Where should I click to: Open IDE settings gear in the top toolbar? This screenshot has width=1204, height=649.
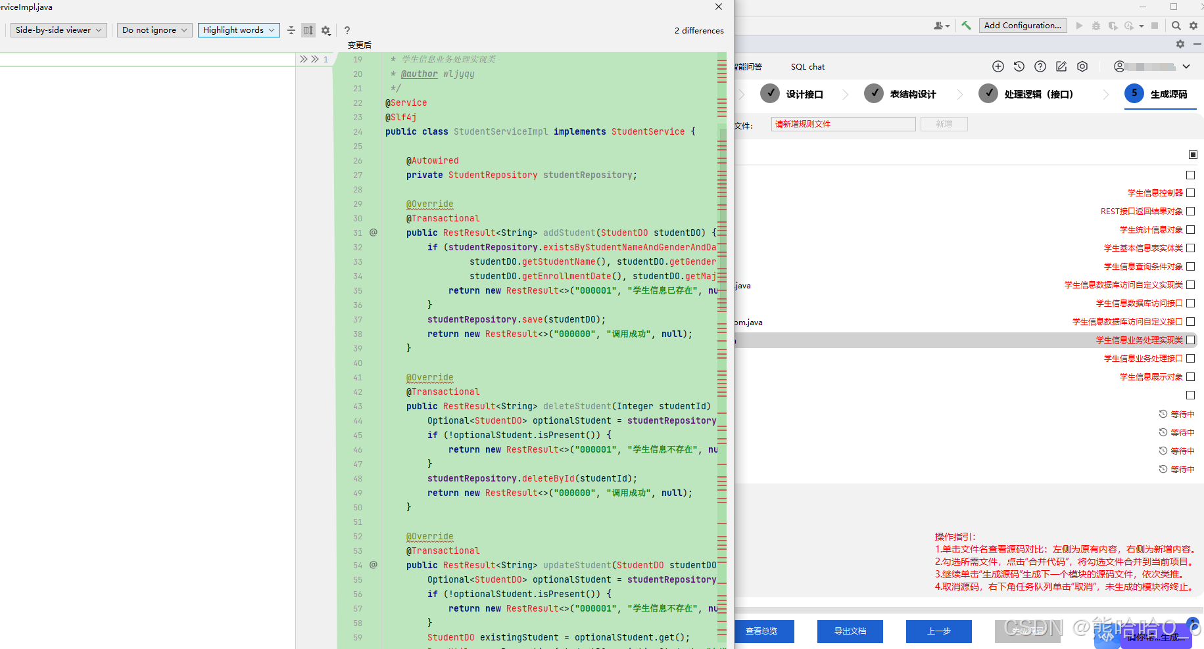(1193, 26)
